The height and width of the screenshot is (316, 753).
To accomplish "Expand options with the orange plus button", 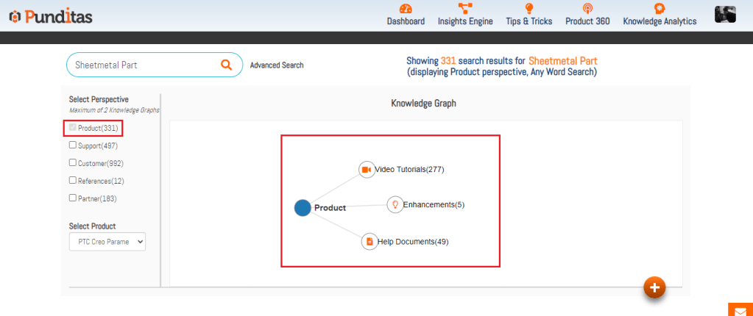I will (x=654, y=287).
